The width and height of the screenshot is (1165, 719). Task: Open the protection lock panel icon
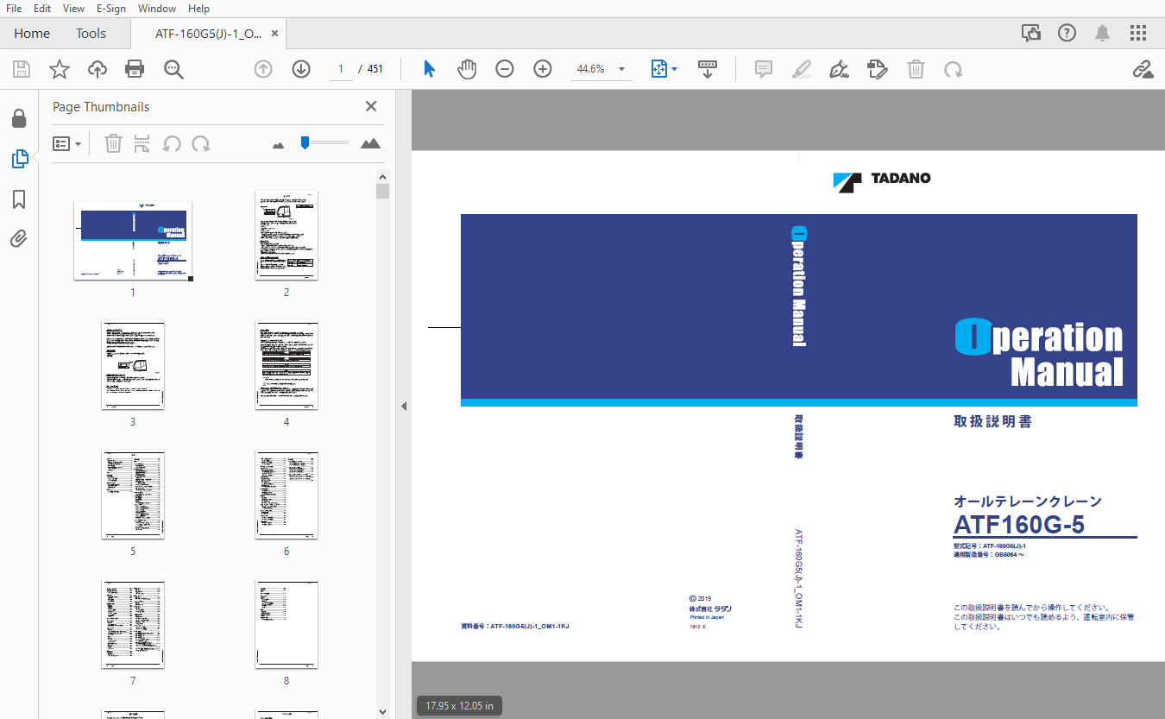19,118
